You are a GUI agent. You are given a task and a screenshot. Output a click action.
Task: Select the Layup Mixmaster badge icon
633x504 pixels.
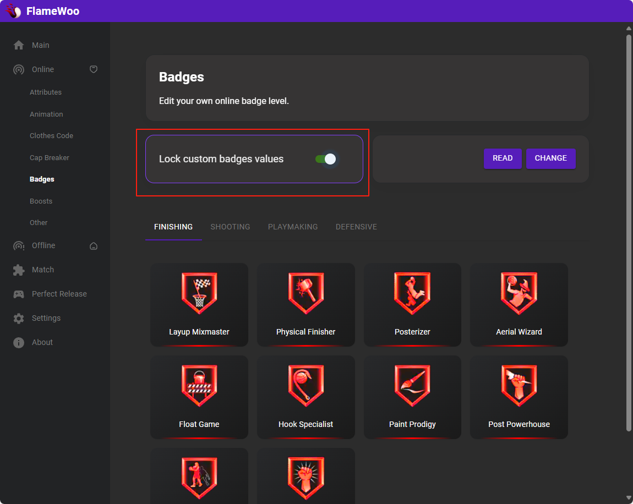199,293
